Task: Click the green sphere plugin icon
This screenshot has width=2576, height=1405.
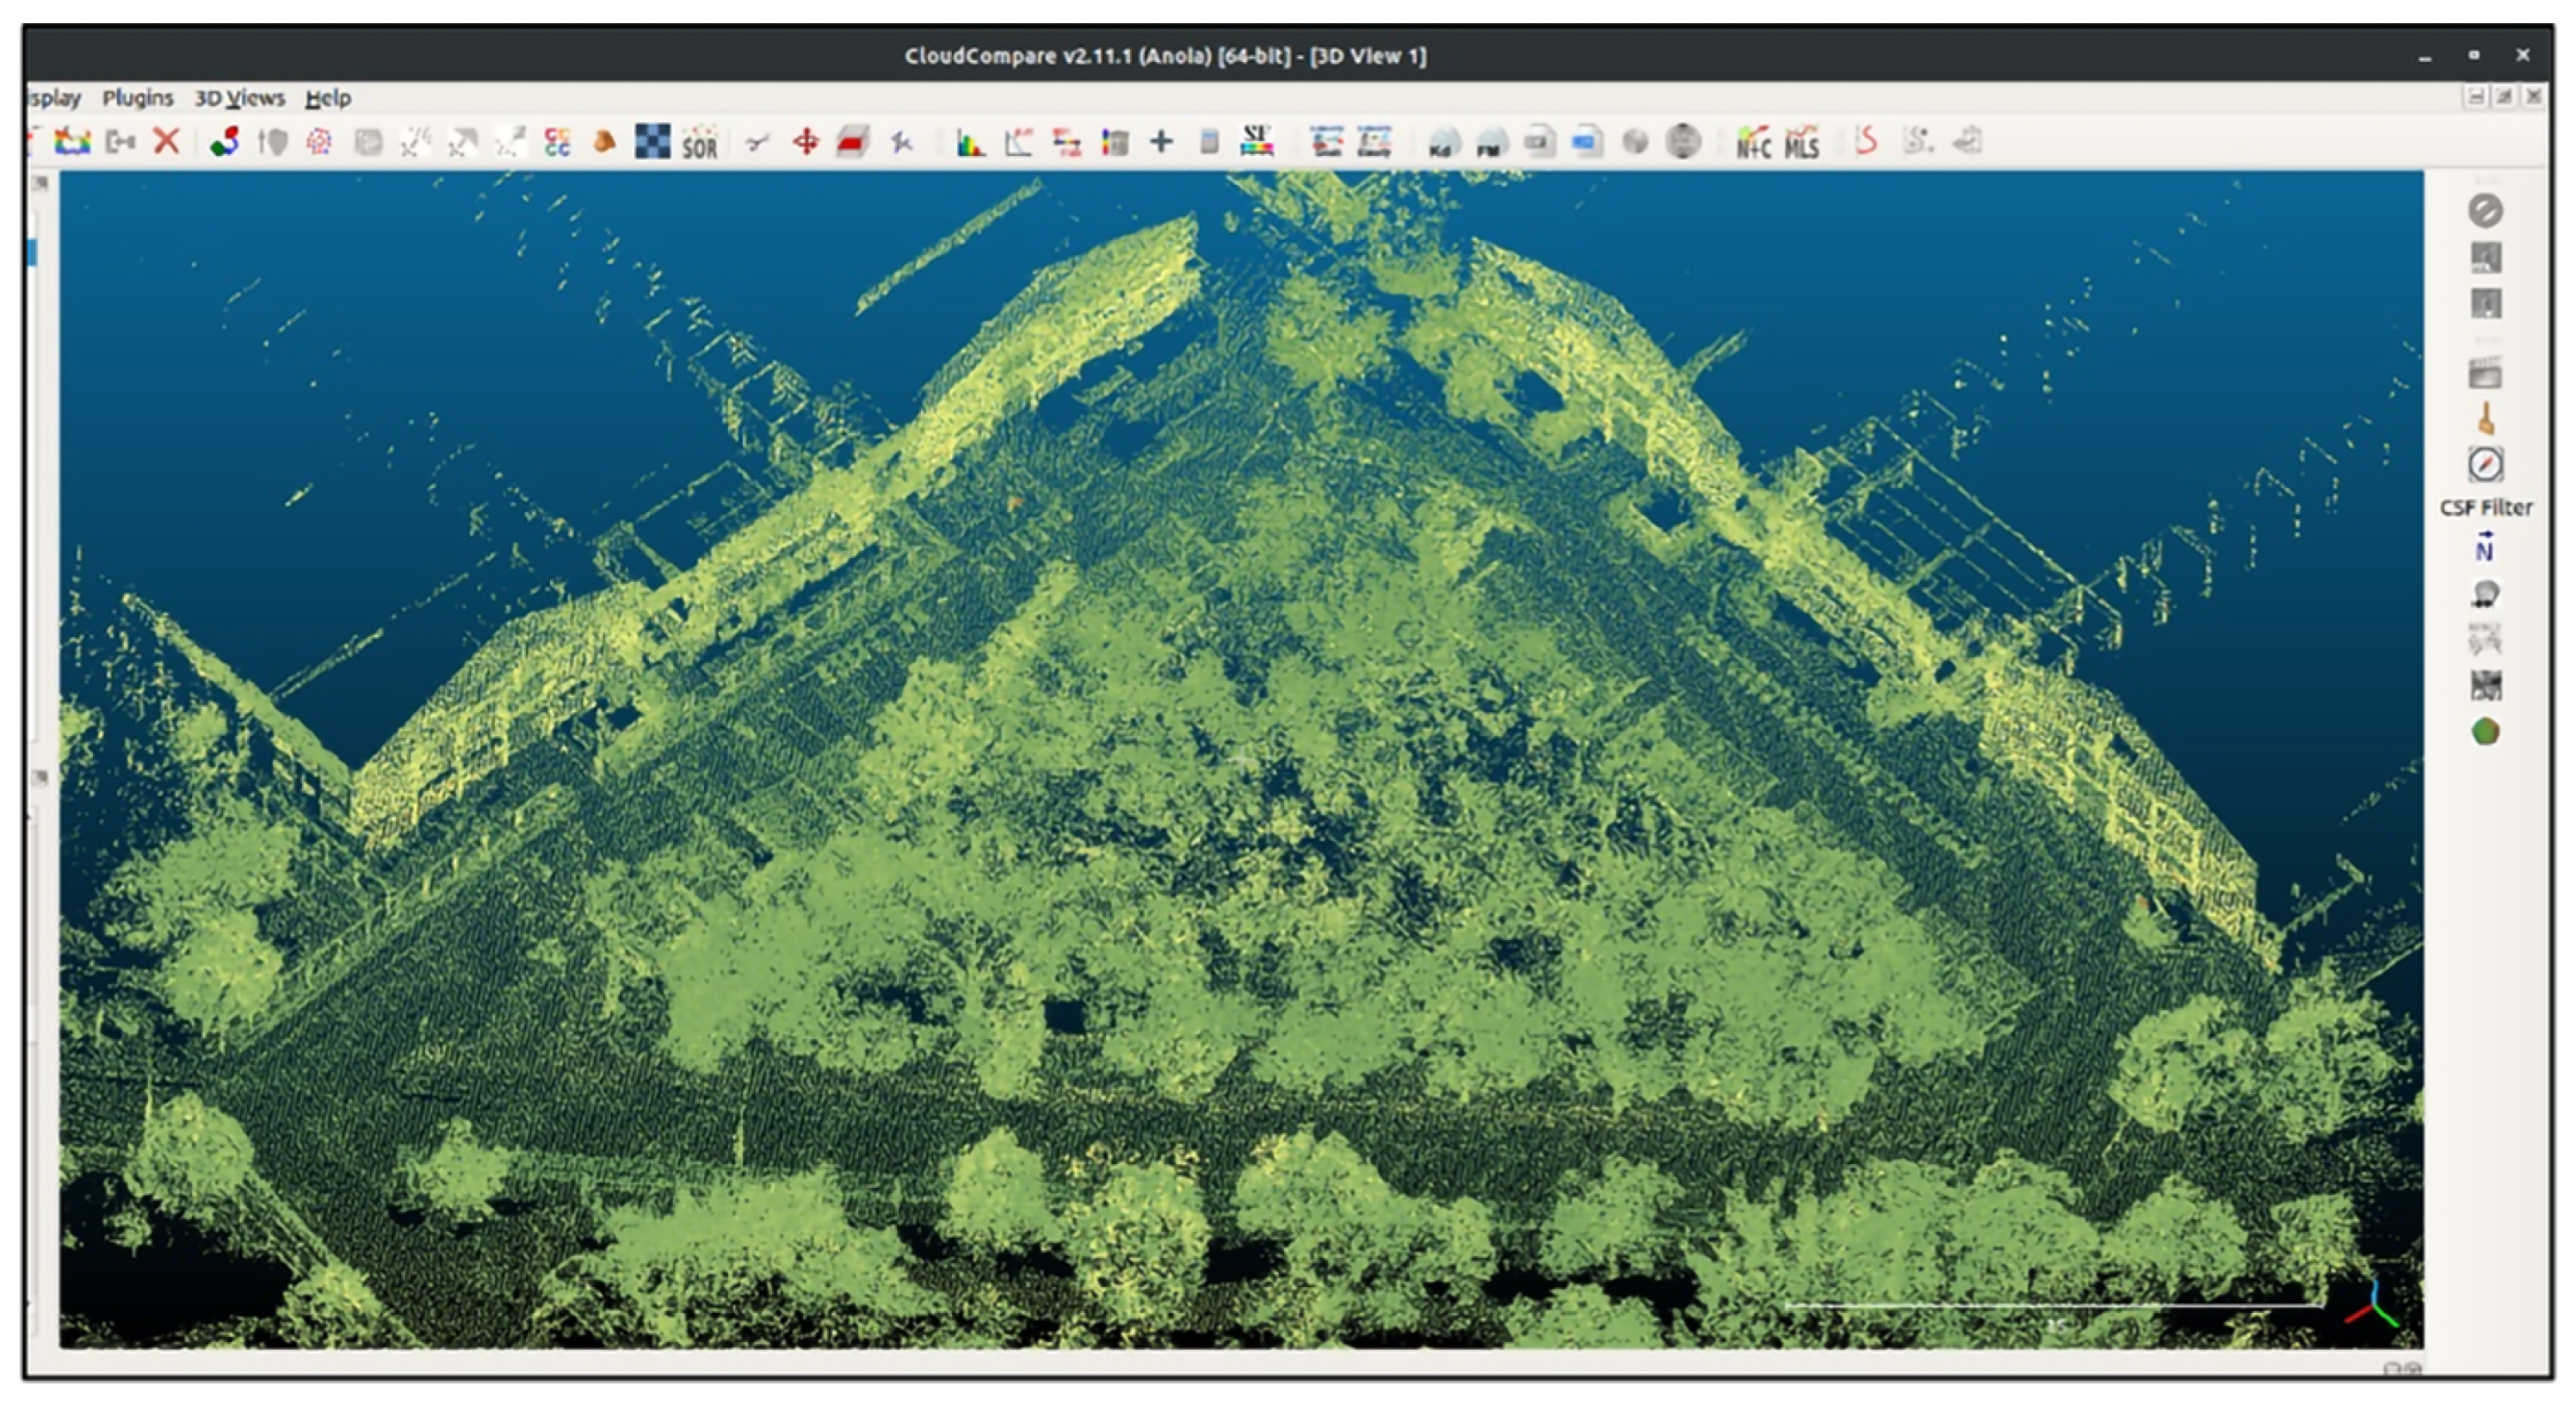Action: pyautogui.click(x=2486, y=732)
